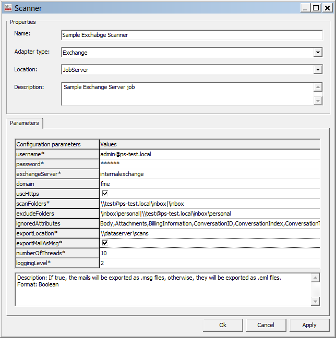Click the Scanner app icon in title bar

tap(7, 8)
